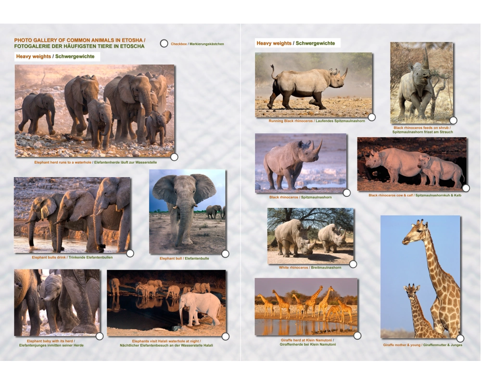The height and width of the screenshot is (385, 481).
Task: Check the Giraffe mother & young box
Action: pyautogui.click(x=460, y=338)
